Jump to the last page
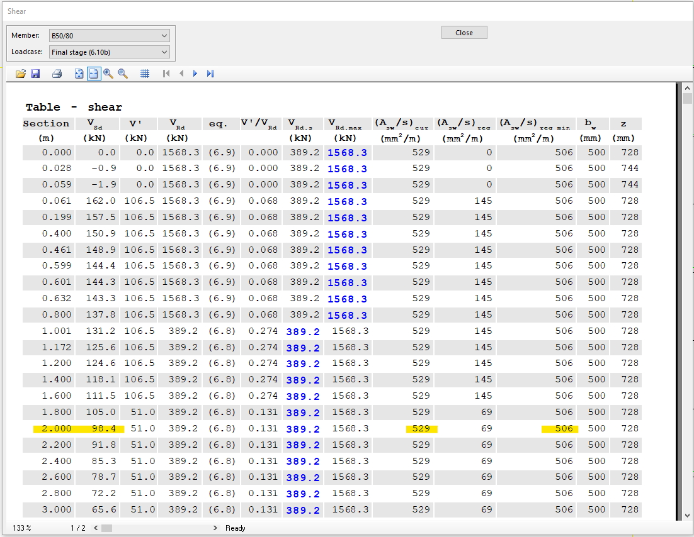This screenshot has width=694, height=537. click(x=210, y=74)
